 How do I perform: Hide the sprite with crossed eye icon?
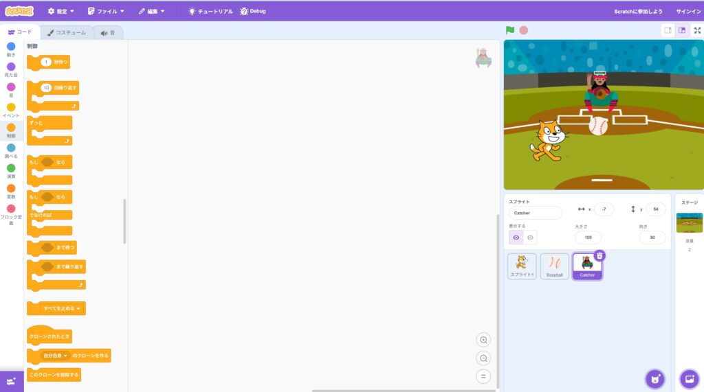pyautogui.click(x=530, y=238)
